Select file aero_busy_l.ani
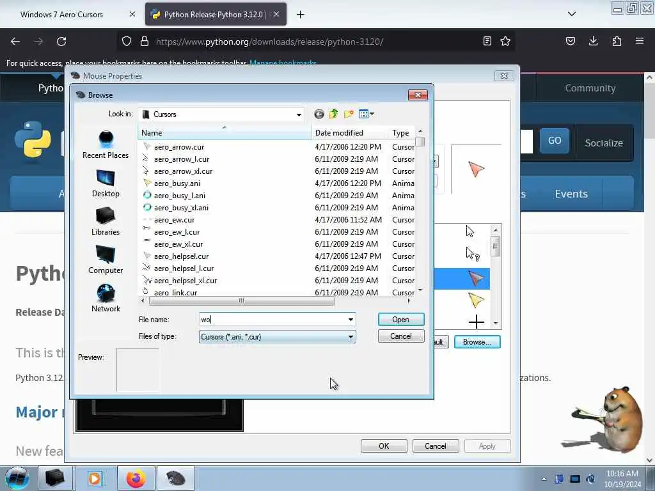Image resolution: width=655 pixels, height=491 pixels. pos(179,196)
